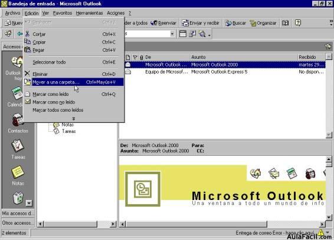Click calendar icon in the preview banner

tap(292, 174)
